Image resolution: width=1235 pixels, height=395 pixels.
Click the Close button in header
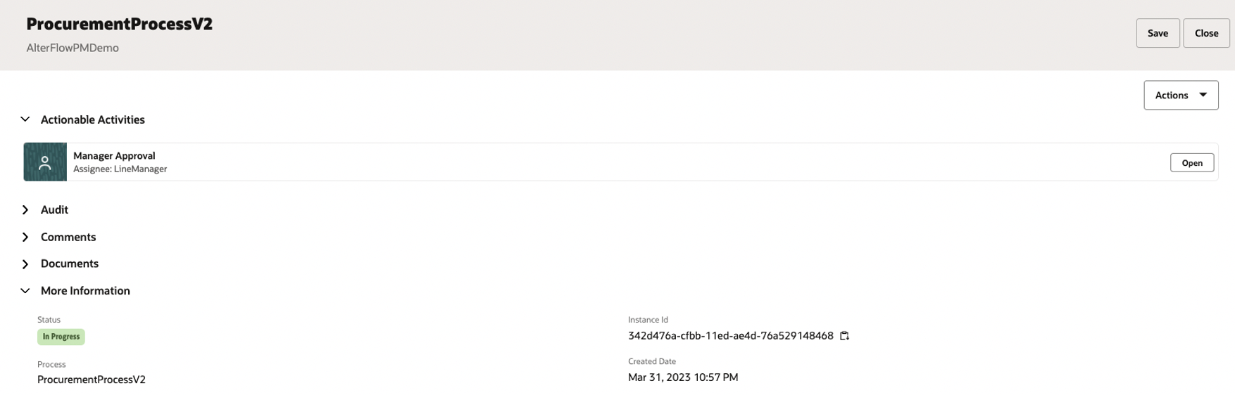1206,33
